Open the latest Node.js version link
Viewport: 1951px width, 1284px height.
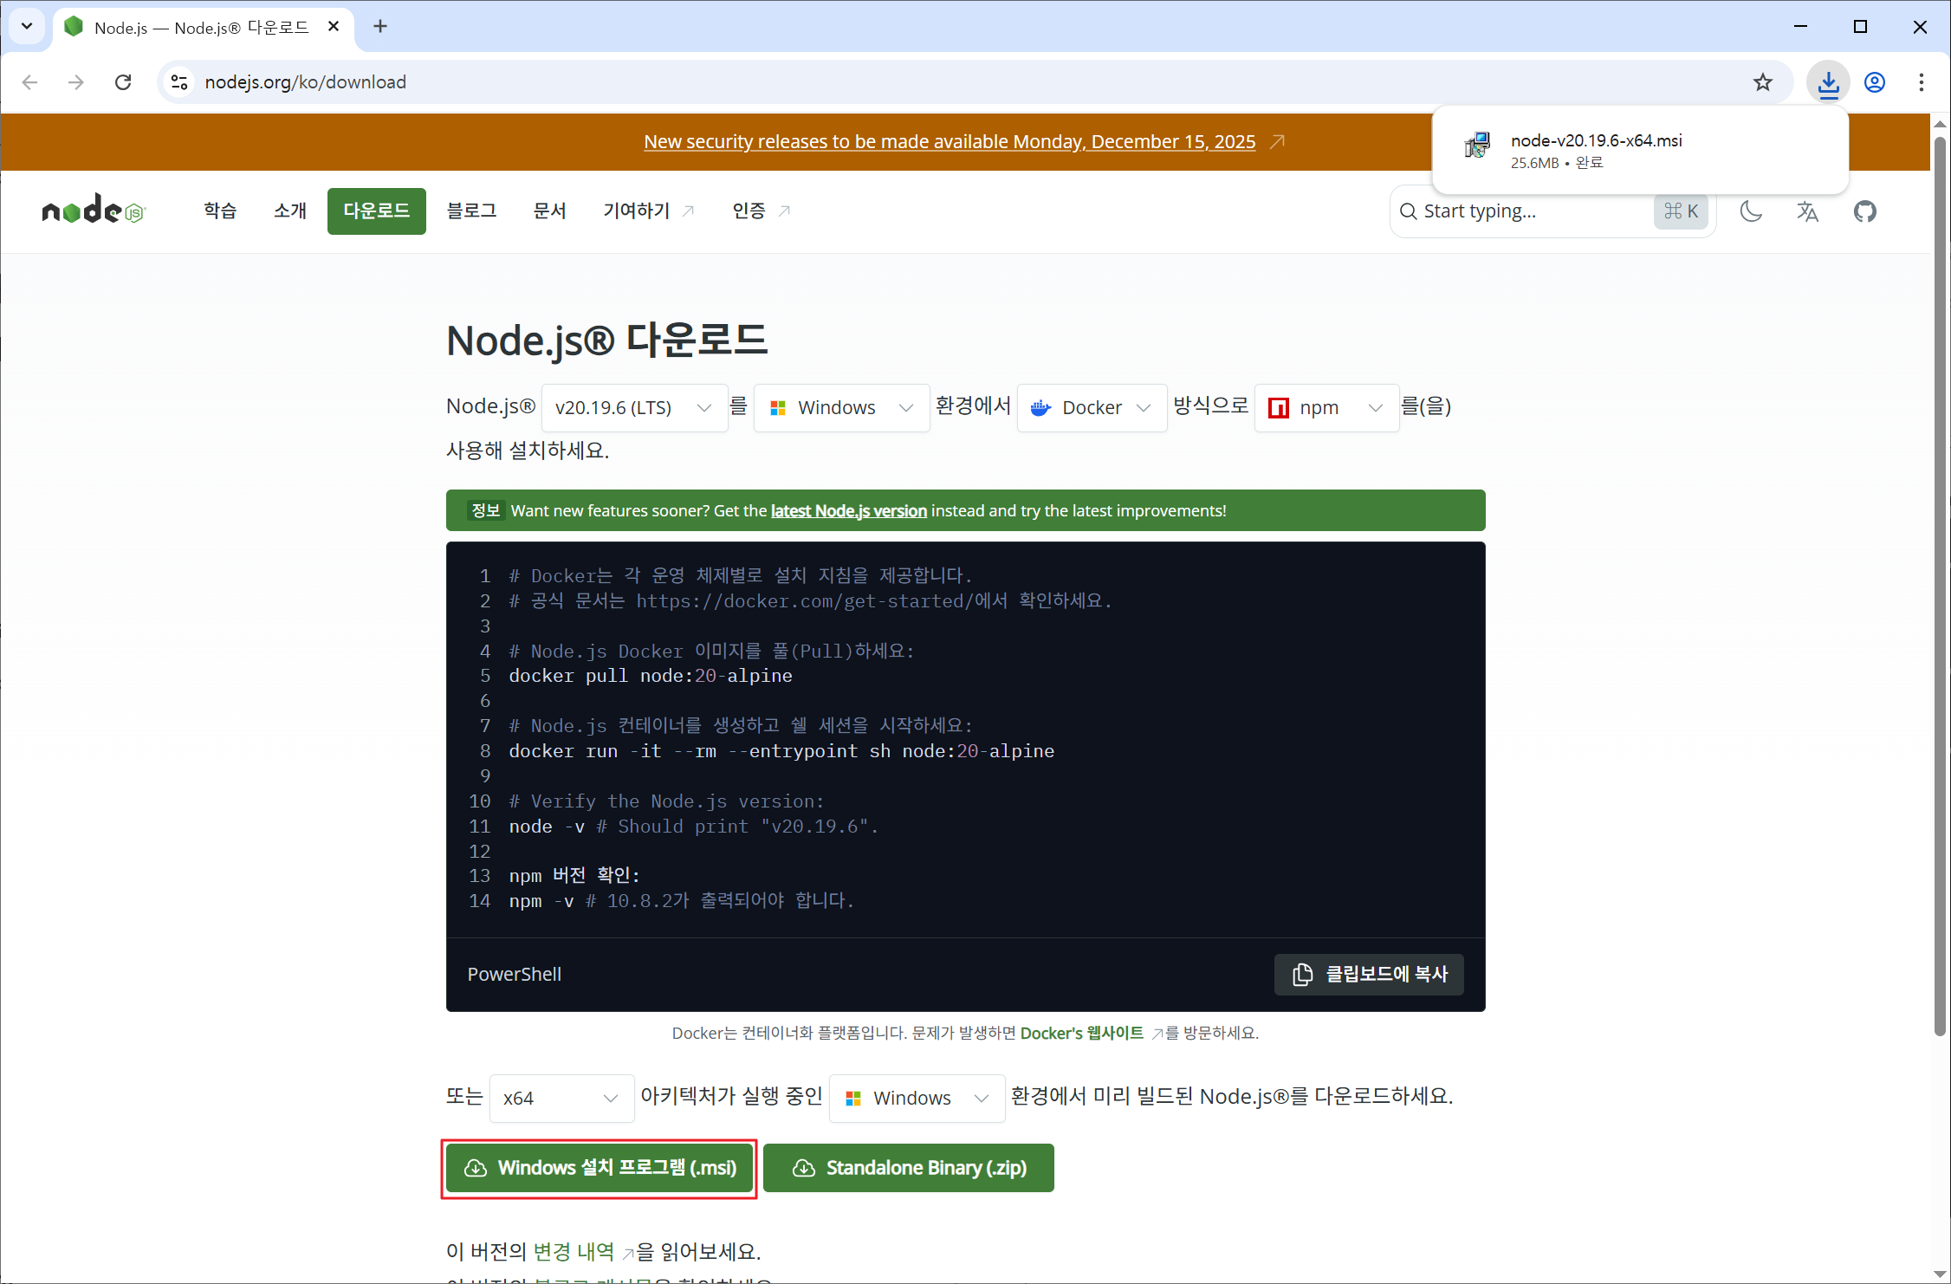(x=848, y=511)
